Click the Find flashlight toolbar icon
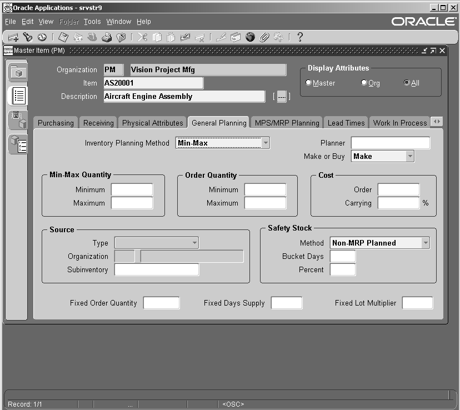 pyautogui.click(x=28, y=37)
